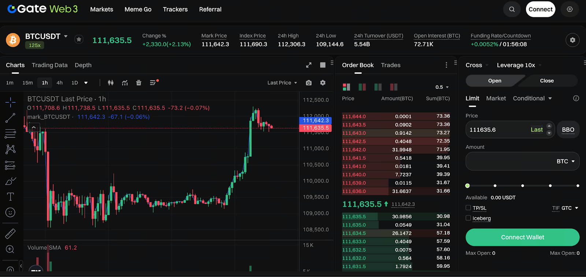Select the 4h chart interval
The width and height of the screenshot is (586, 277).
59,83
